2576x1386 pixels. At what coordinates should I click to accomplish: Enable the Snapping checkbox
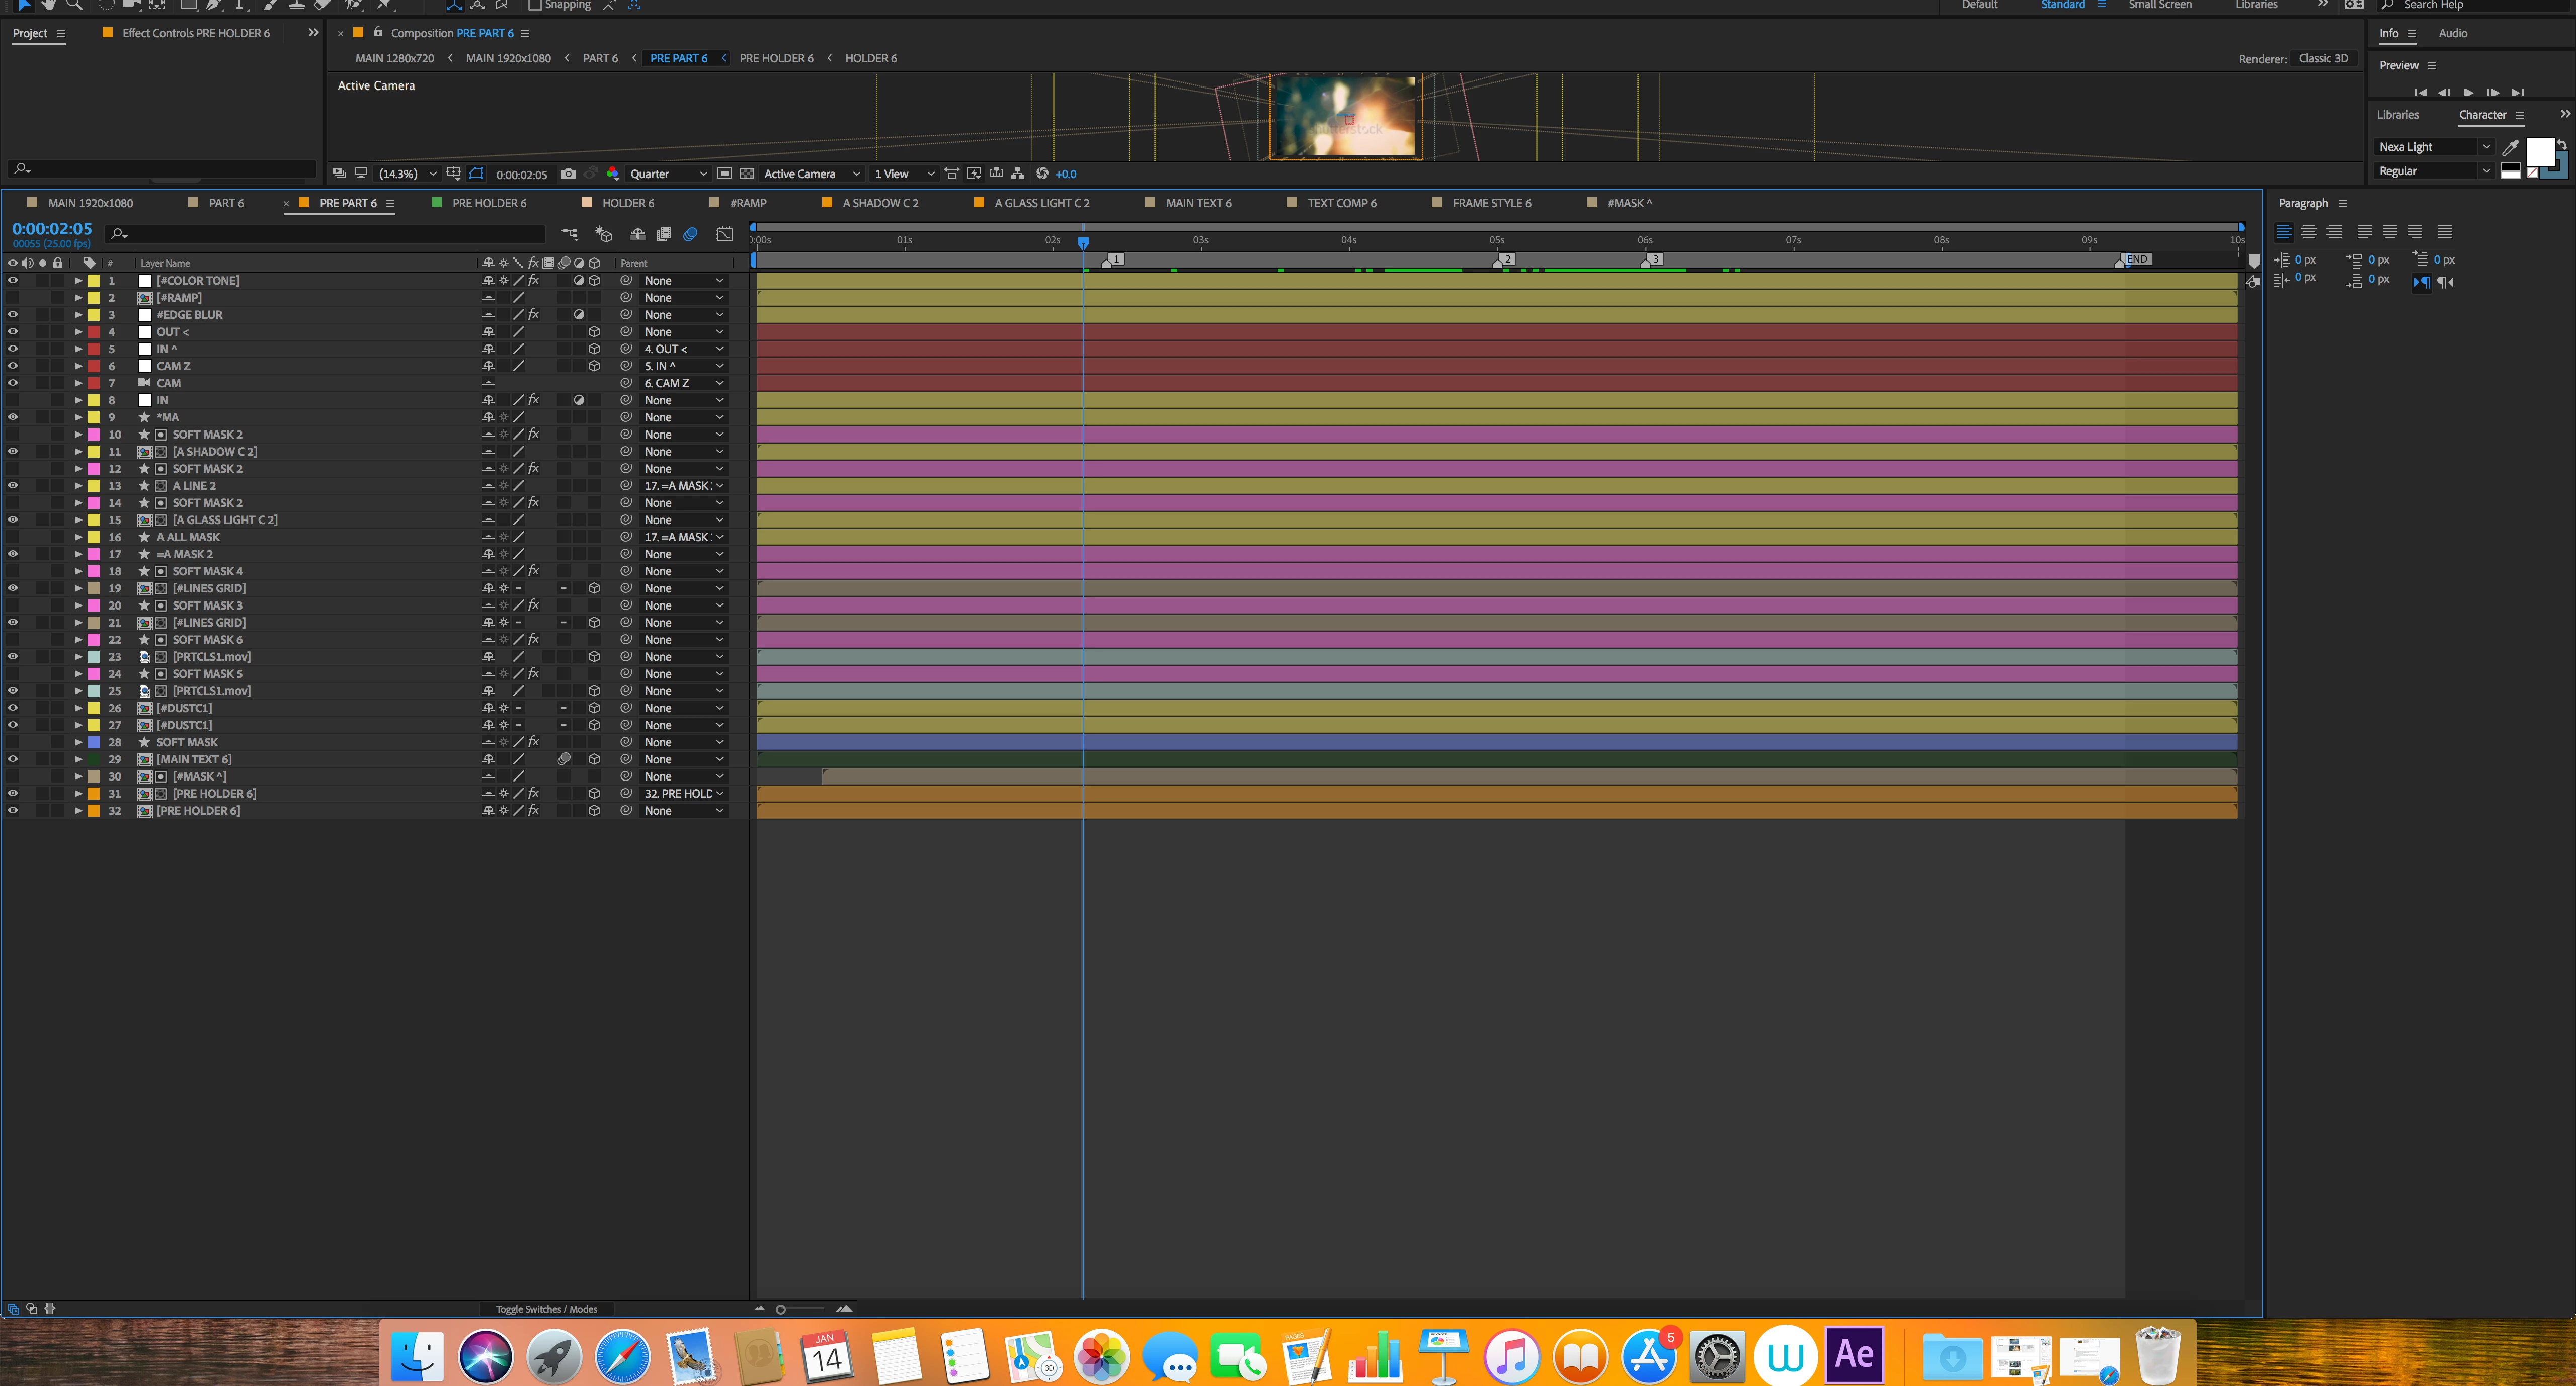(535, 5)
